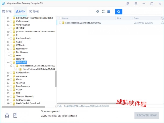
Task: Click the EasyRecovery folder icon
Action: point(14,86)
